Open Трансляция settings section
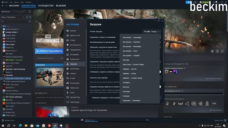Image resolution: width=228 pixels, height=128 pixels. click(74, 102)
